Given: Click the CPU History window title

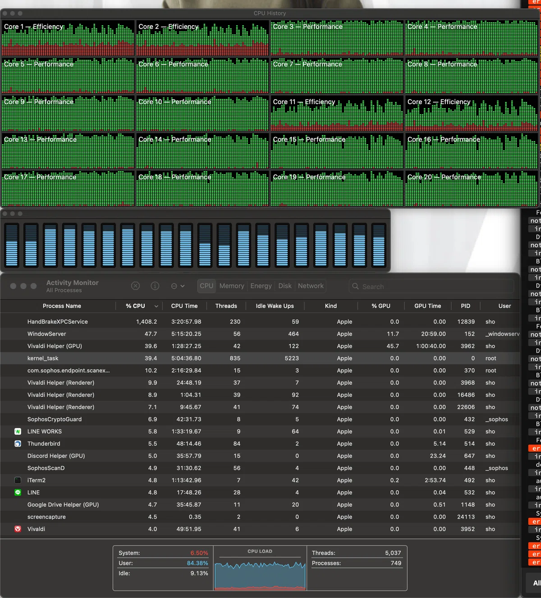Looking at the screenshot, I should click(270, 13).
